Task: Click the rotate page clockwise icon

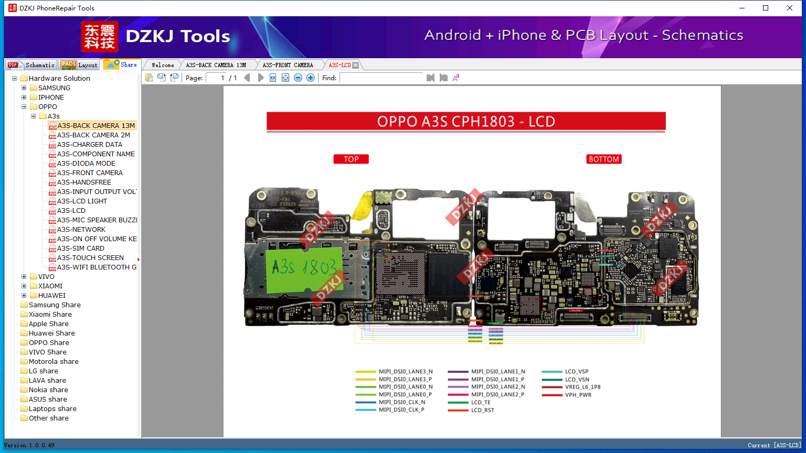Action: (162, 78)
